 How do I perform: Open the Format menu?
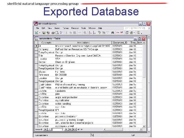66,28
